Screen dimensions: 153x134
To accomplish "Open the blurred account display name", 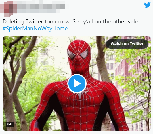I will (41, 7).
